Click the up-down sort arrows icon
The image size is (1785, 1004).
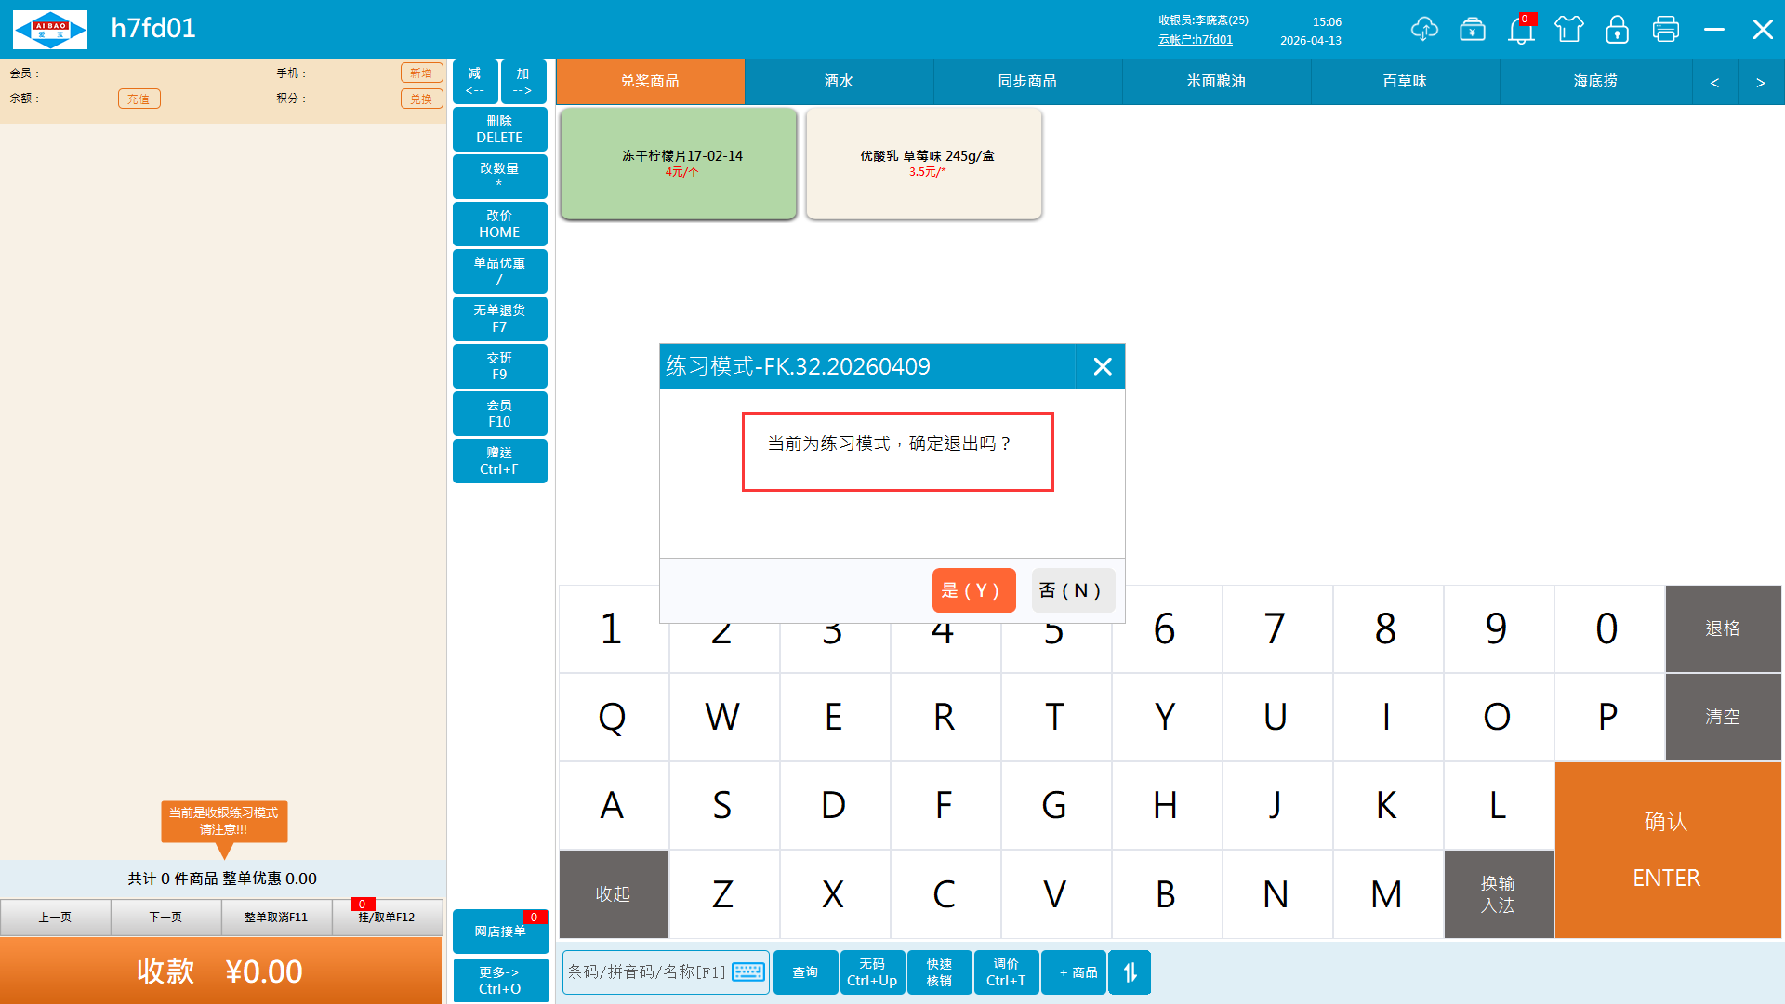tap(1130, 972)
